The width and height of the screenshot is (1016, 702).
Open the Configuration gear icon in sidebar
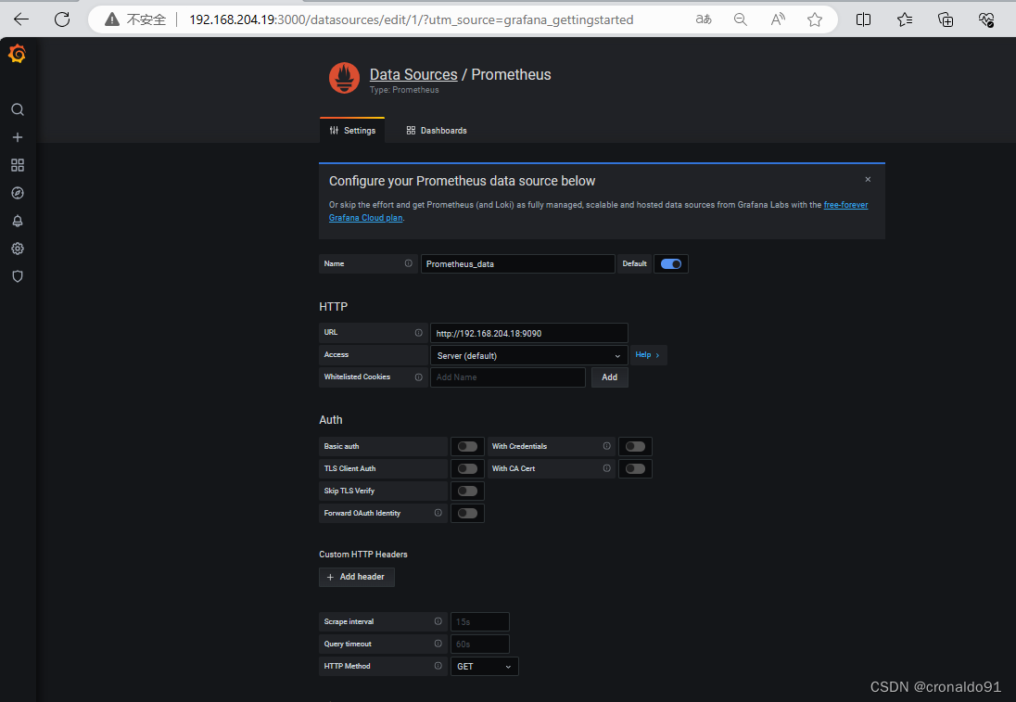tap(18, 249)
